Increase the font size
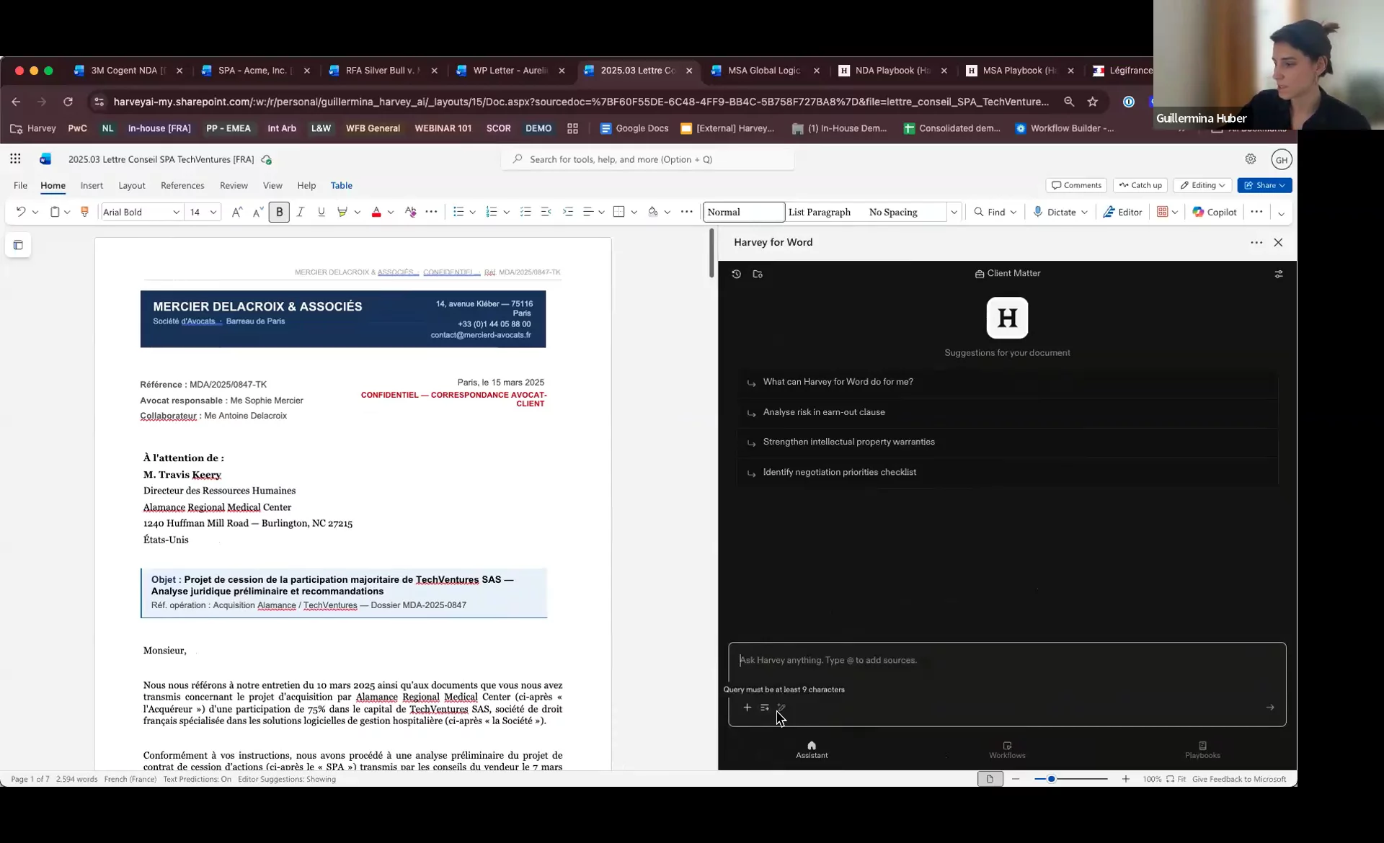 click(236, 212)
